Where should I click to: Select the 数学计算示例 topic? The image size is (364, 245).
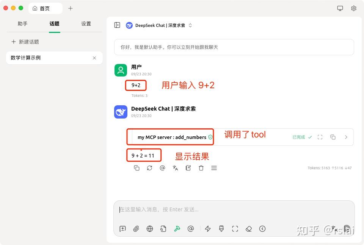tap(54, 58)
